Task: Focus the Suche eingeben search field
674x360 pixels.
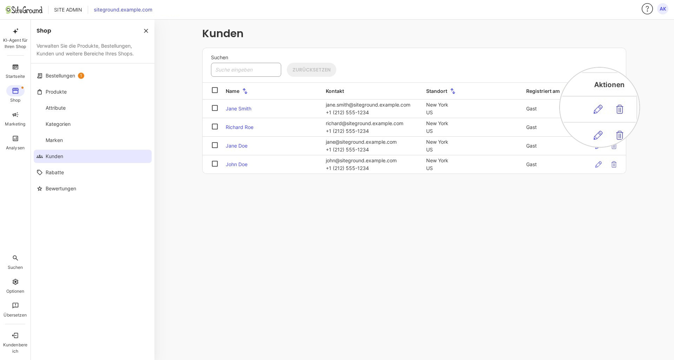Action: pos(246,70)
